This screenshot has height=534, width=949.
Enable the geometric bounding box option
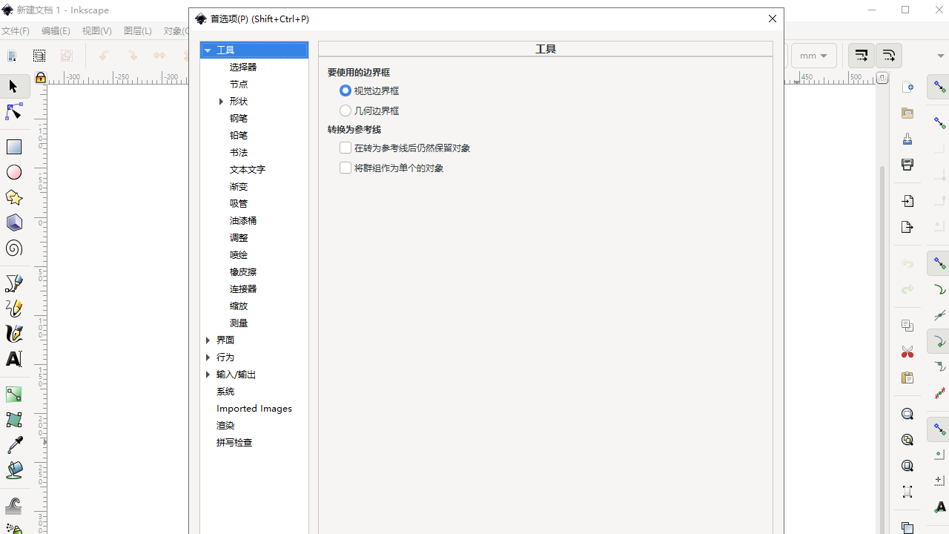click(345, 110)
